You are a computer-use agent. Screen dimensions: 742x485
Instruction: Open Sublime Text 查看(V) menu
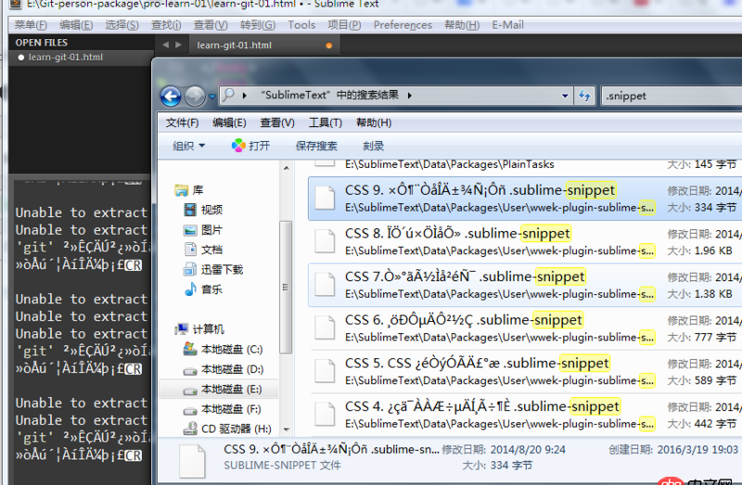[x=211, y=25]
